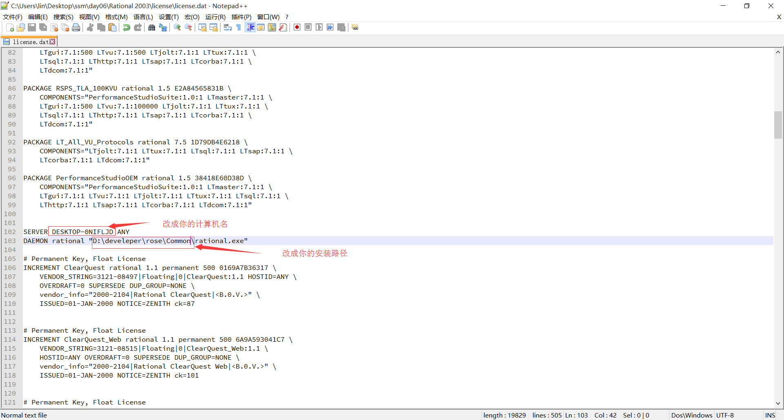Save the current file via toolbar
The height and width of the screenshot is (420, 784).
[x=32, y=27]
